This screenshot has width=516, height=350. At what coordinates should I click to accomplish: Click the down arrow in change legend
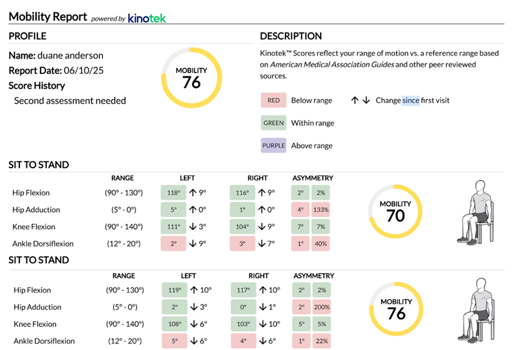coord(366,100)
